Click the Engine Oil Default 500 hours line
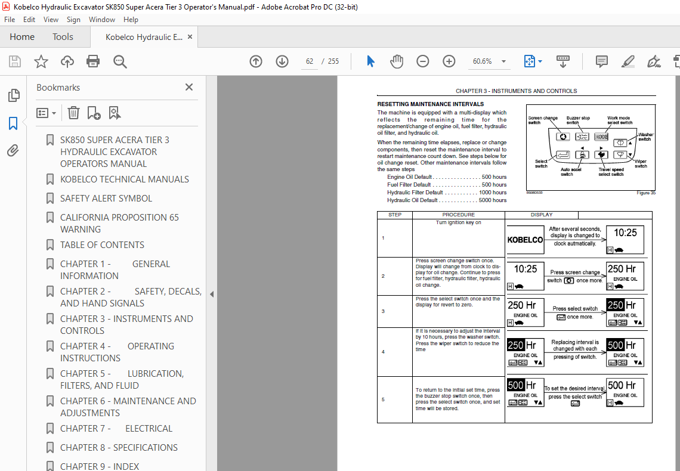 point(447,177)
